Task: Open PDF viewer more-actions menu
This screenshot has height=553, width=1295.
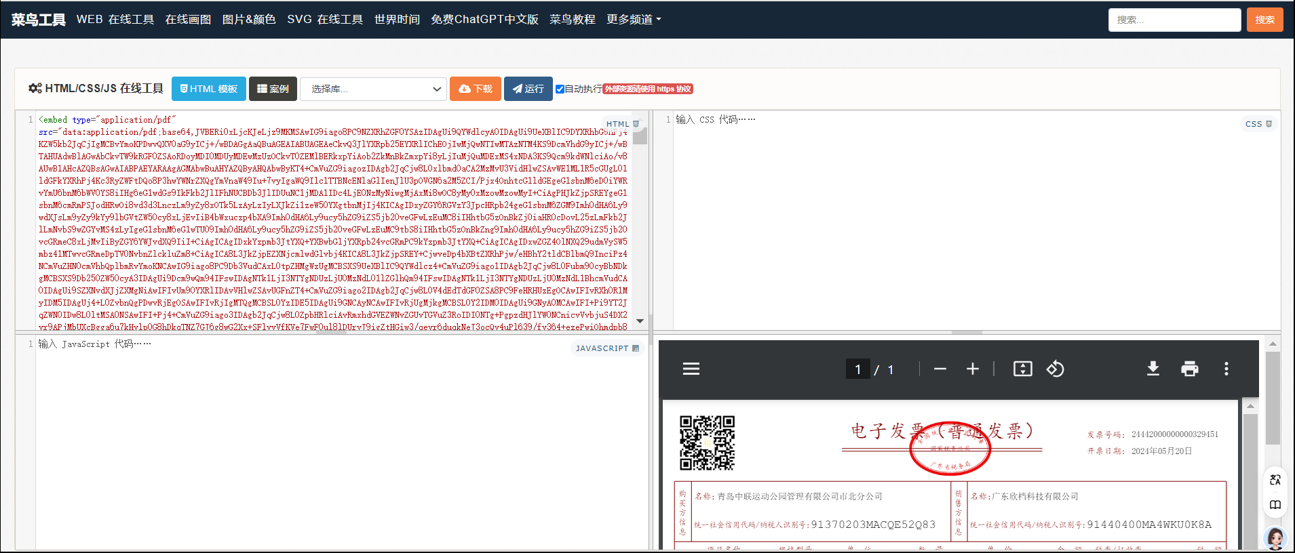Action: coord(1226,369)
